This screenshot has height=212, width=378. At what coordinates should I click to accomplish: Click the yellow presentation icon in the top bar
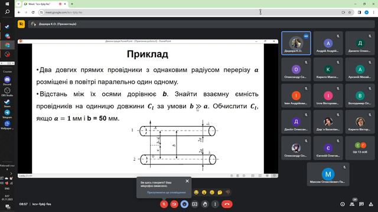21,24
